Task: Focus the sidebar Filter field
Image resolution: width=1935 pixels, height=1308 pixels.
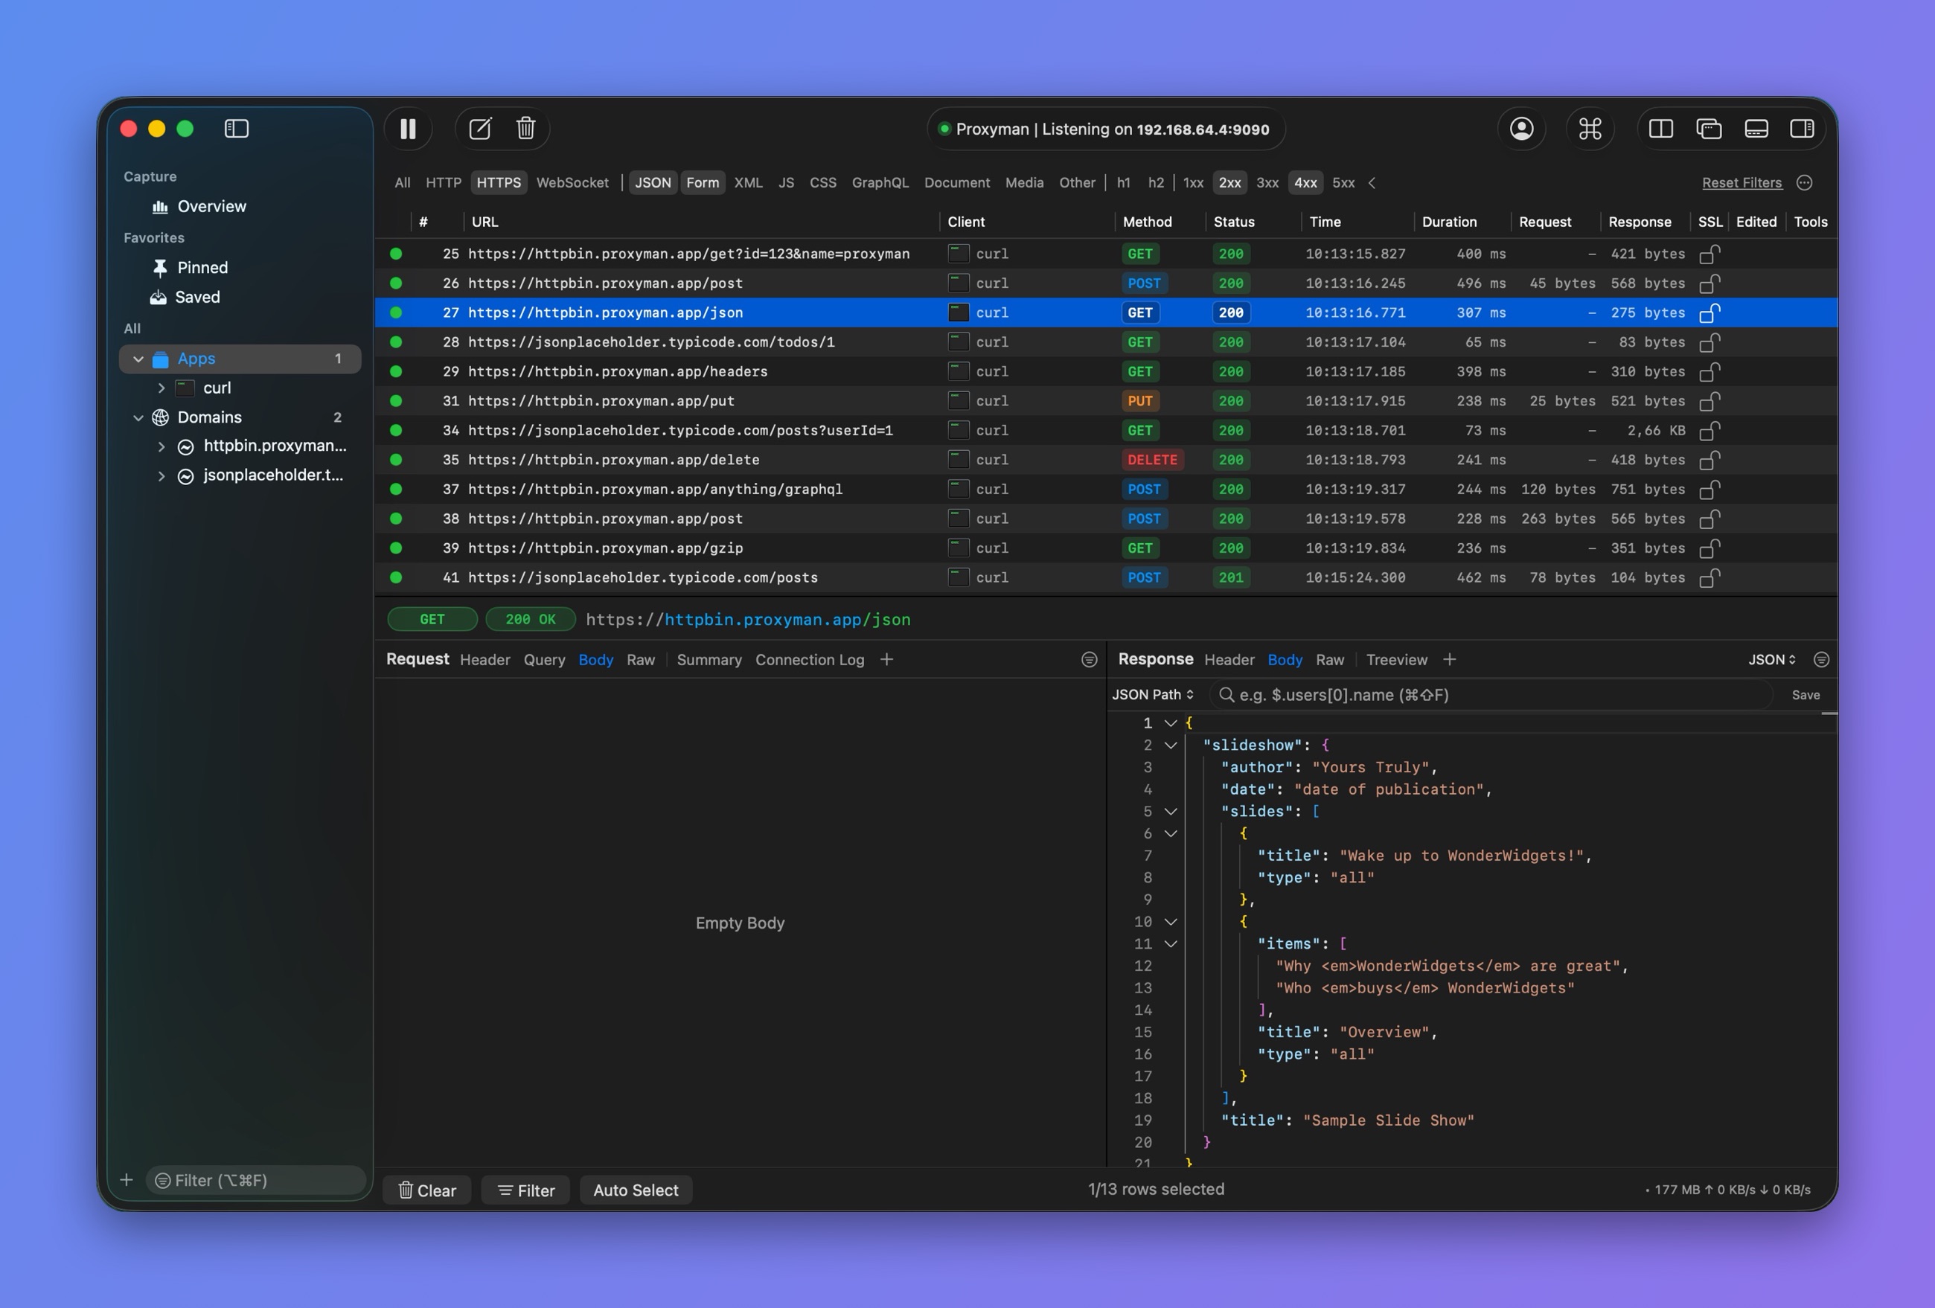Action: [255, 1180]
